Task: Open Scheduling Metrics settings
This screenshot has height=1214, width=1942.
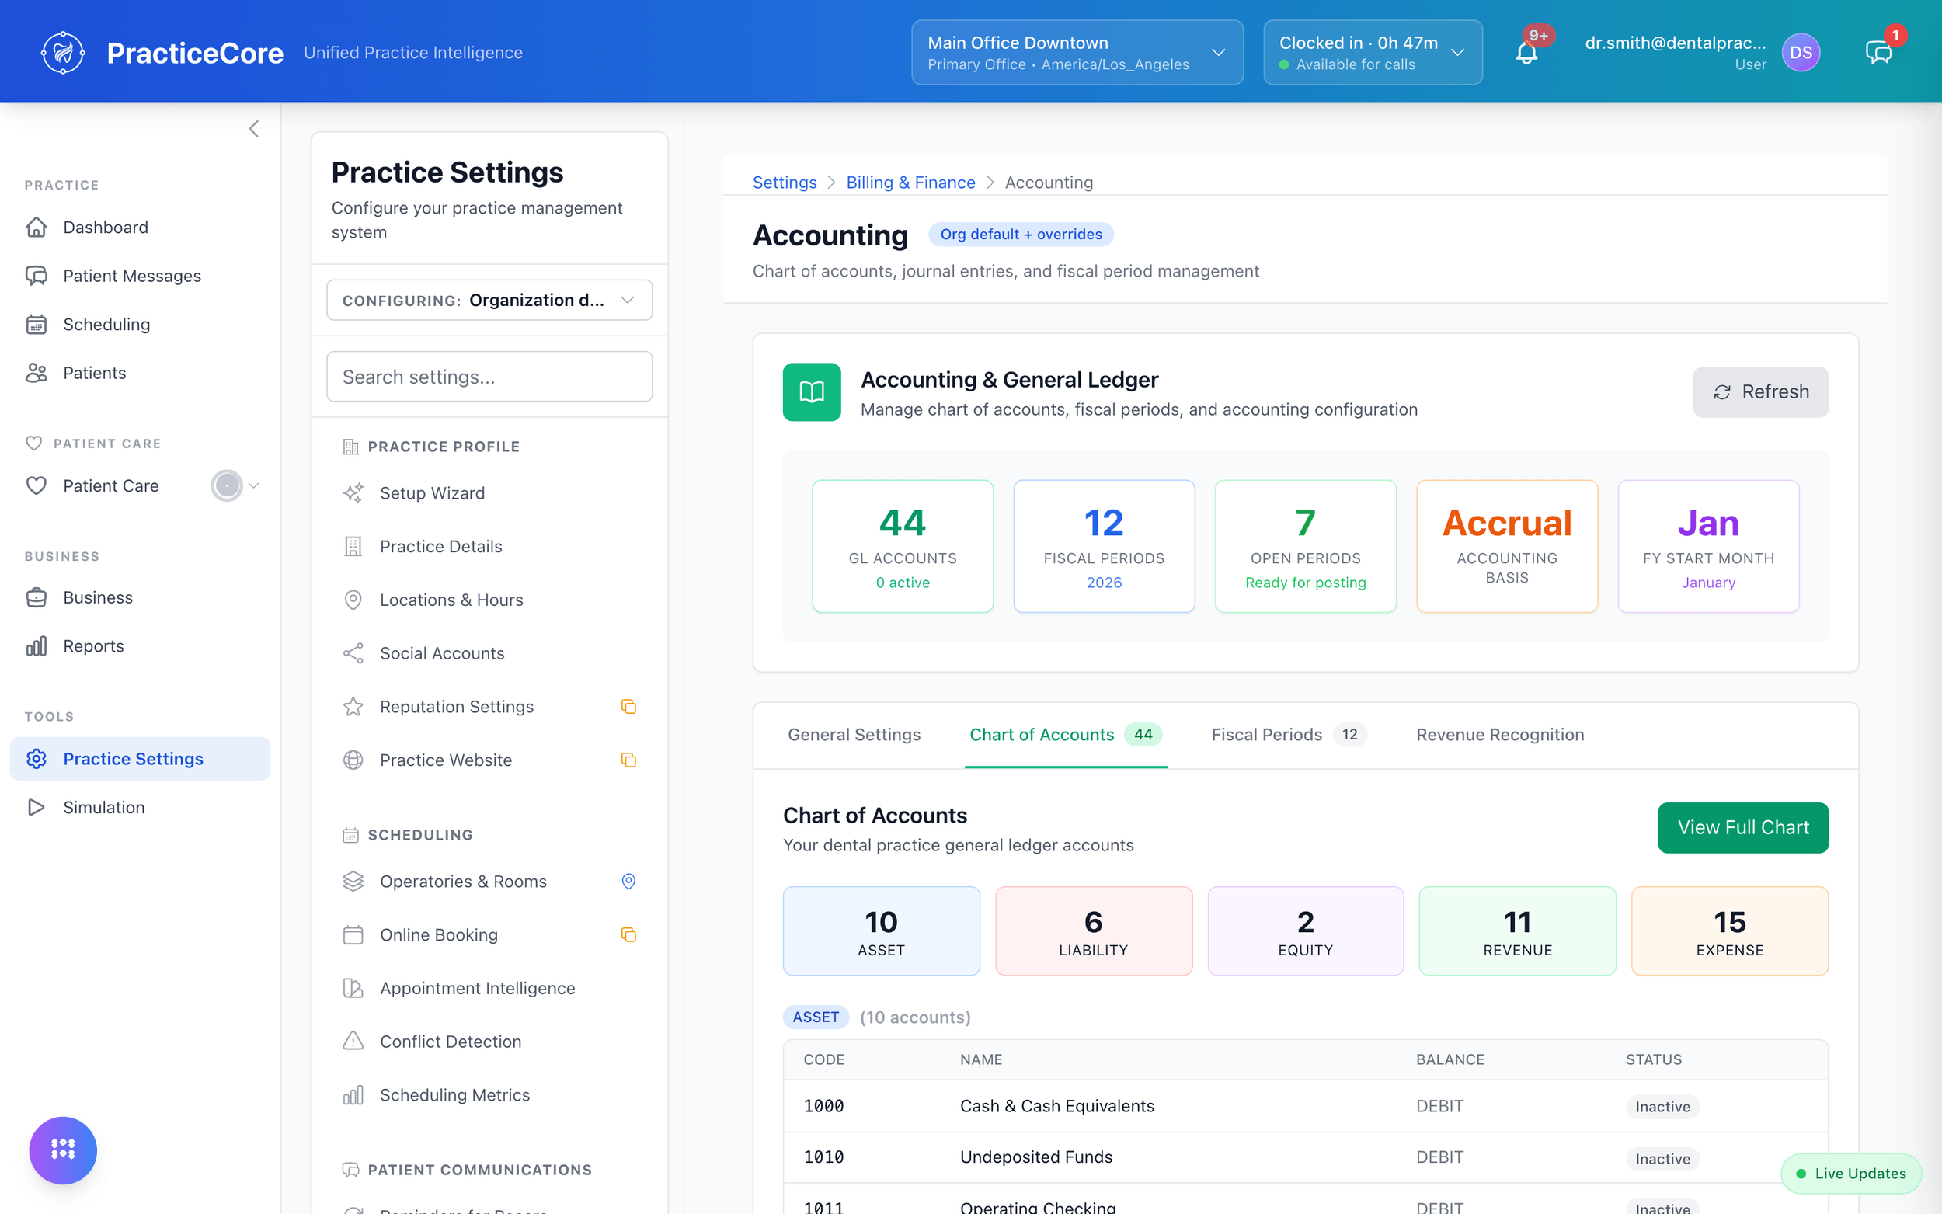Action: tap(489, 1094)
